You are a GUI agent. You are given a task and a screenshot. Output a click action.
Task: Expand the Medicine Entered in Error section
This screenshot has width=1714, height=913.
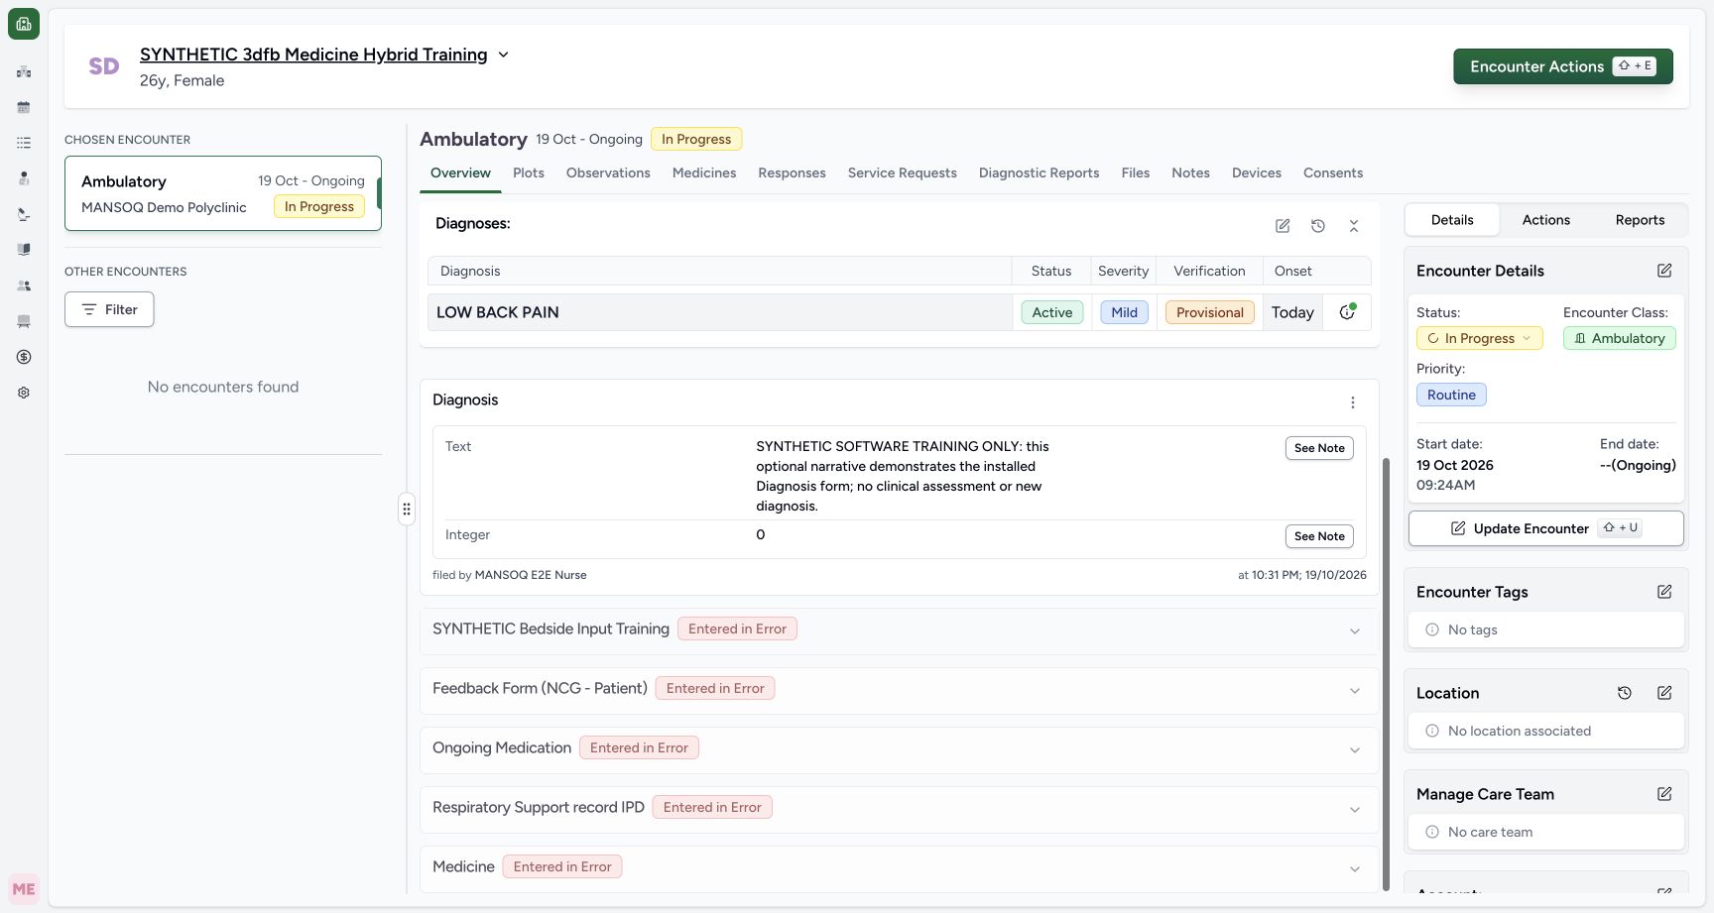point(899,868)
